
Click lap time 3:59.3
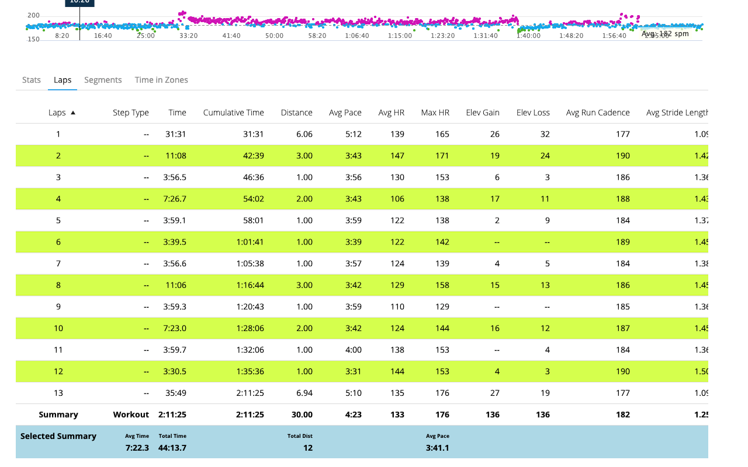175,307
